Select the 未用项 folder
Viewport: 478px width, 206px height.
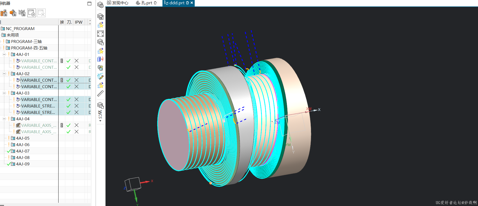click(x=13, y=35)
